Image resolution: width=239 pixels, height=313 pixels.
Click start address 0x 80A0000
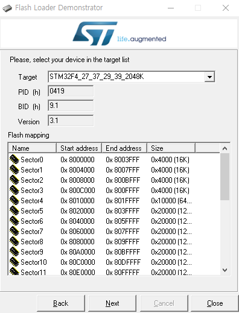78,252
